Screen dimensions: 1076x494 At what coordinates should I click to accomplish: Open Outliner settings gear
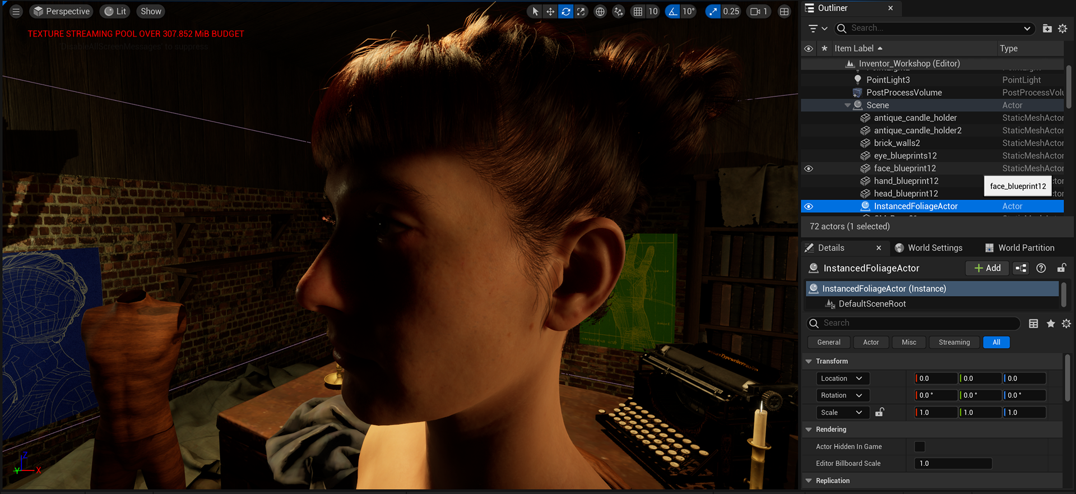pos(1063,28)
